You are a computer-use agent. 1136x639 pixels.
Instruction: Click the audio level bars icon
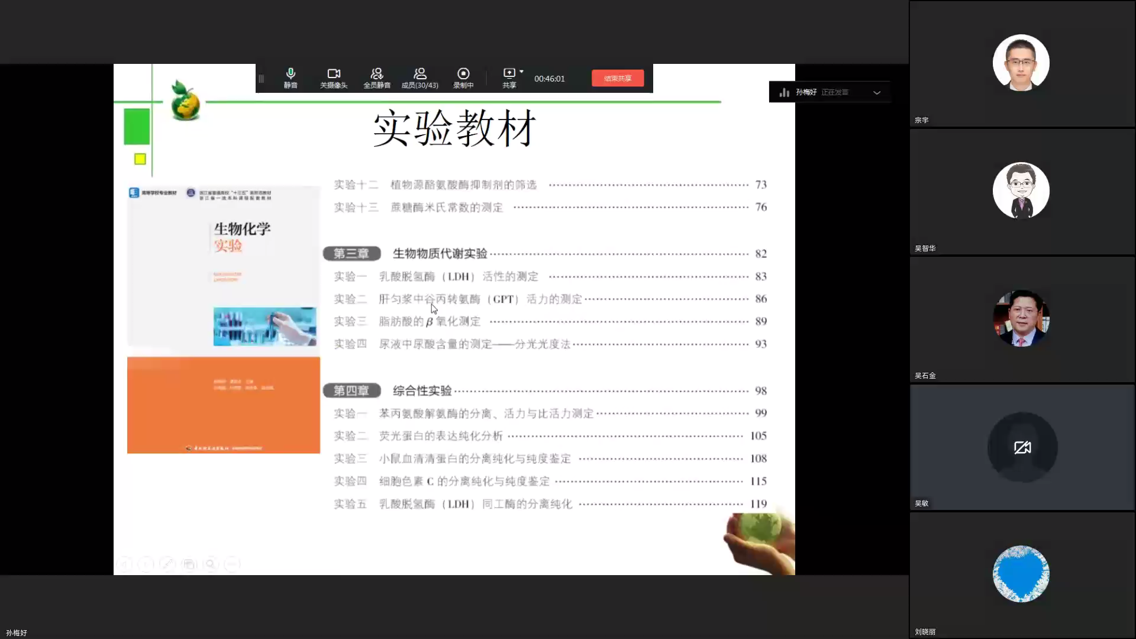pyautogui.click(x=785, y=92)
